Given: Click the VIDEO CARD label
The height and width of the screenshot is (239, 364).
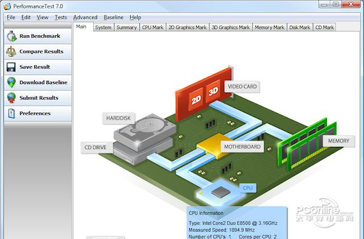Looking at the screenshot, I should [242, 86].
